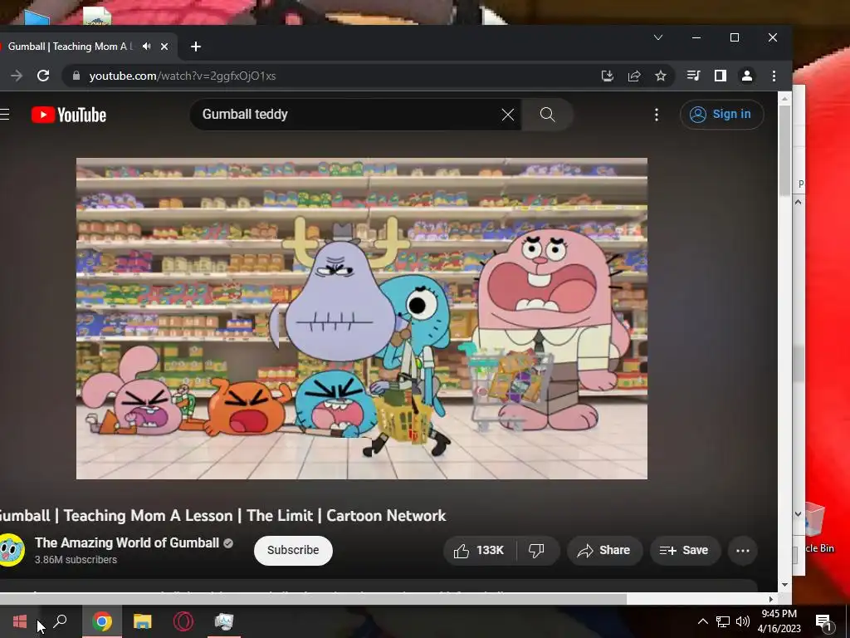Click Chrome icon on the taskbar
This screenshot has width=850, height=638.
click(102, 621)
